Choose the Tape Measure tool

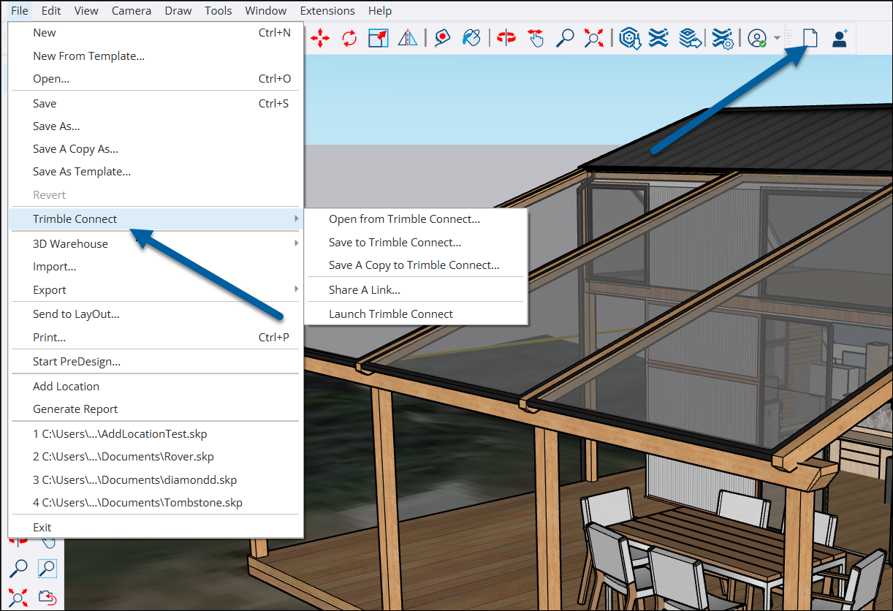(x=441, y=39)
